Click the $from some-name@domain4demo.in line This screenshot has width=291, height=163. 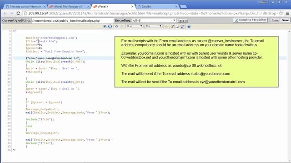tap(53, 58)
